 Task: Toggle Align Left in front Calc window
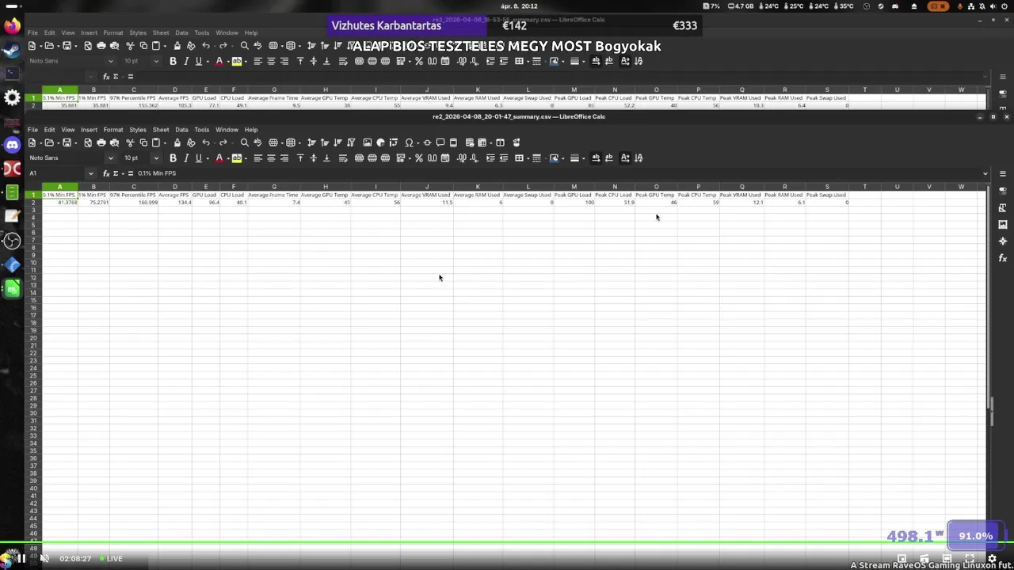pos(257,158)
